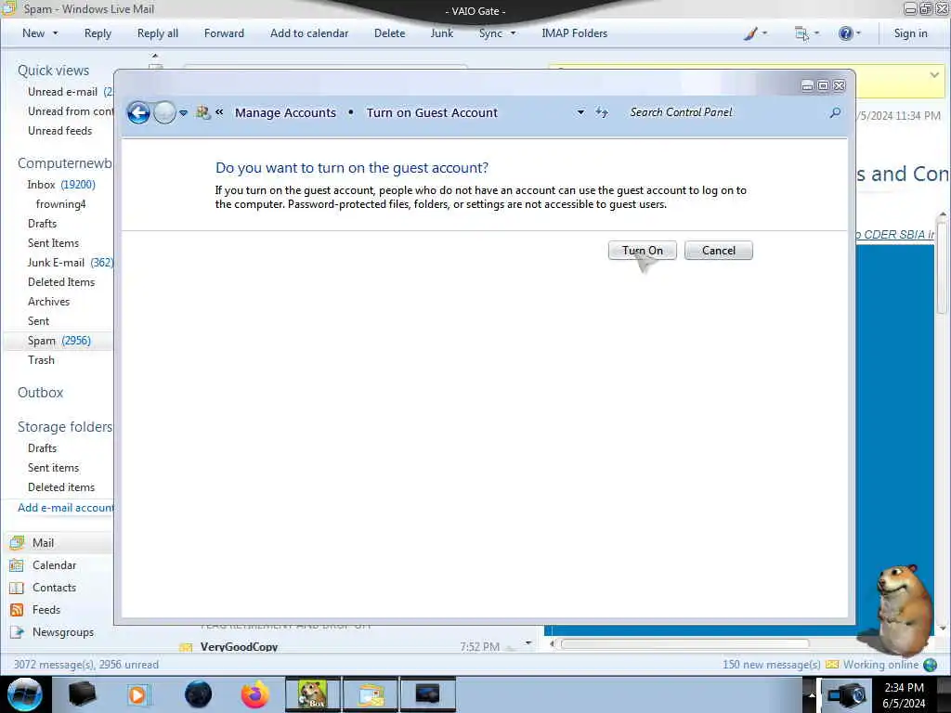Go back using the blue back arrow
The height and width of the screenshot is (713, 951).
pyautogui.click(x=138, y=112)
